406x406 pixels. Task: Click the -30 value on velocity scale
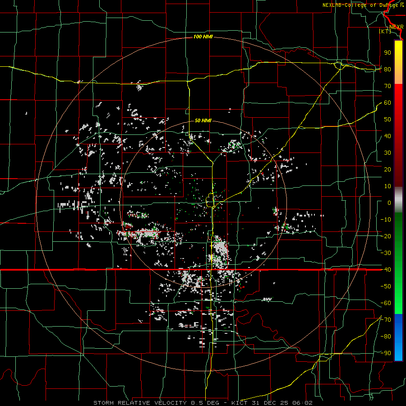click(x=386, y=253)
